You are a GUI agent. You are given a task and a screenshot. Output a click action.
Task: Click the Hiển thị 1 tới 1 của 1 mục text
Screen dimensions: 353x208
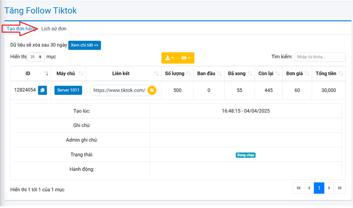38,189
